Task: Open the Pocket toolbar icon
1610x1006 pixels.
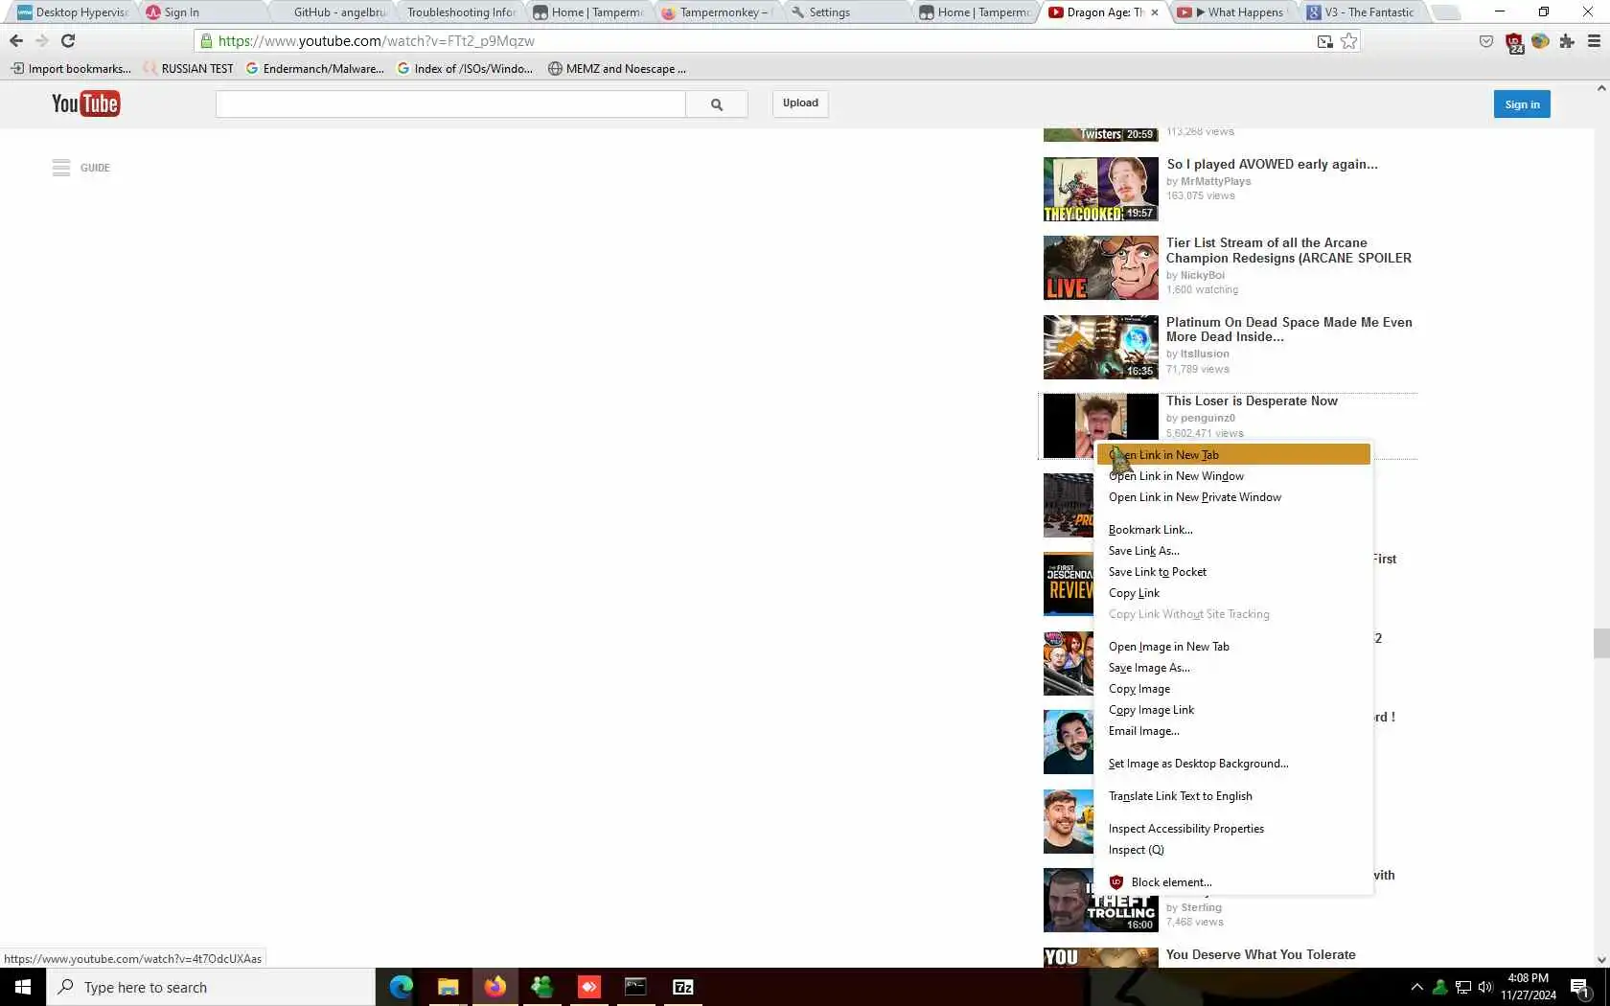Action: pos(1486,41)
